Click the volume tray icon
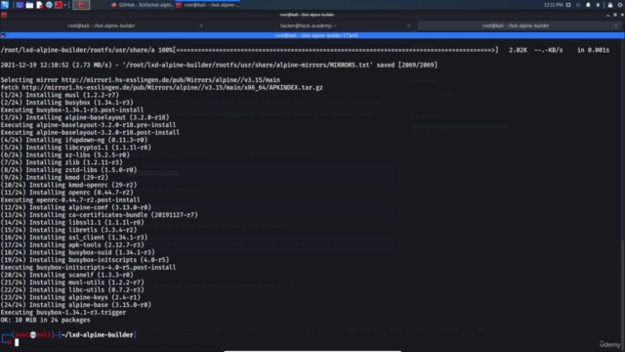Viewport: 625px width, 352px height. click(x=578, y=5)
